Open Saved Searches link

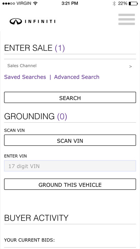[25, 77]
